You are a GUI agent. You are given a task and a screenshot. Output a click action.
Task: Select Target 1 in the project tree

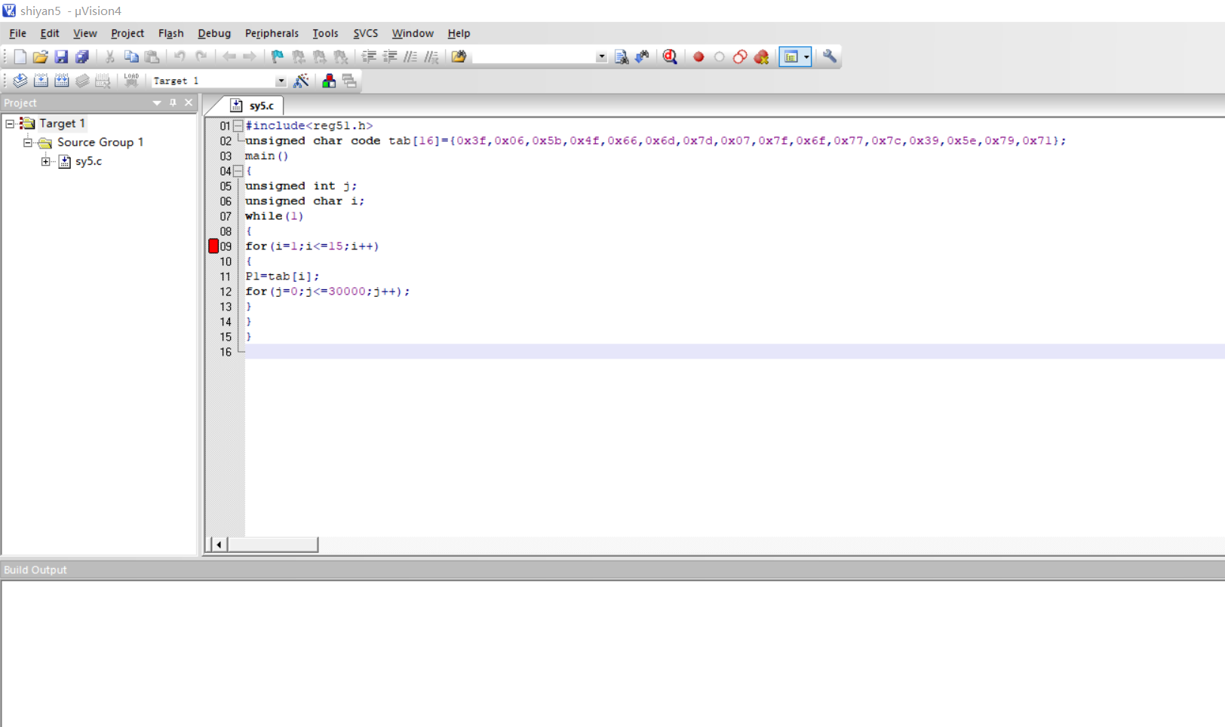[62, 124]
